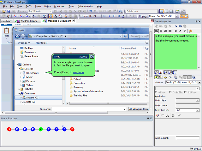Switch to the Library tab
This screenshot has height=151, width=202.
pyautogui.click(x=7, y=21)
